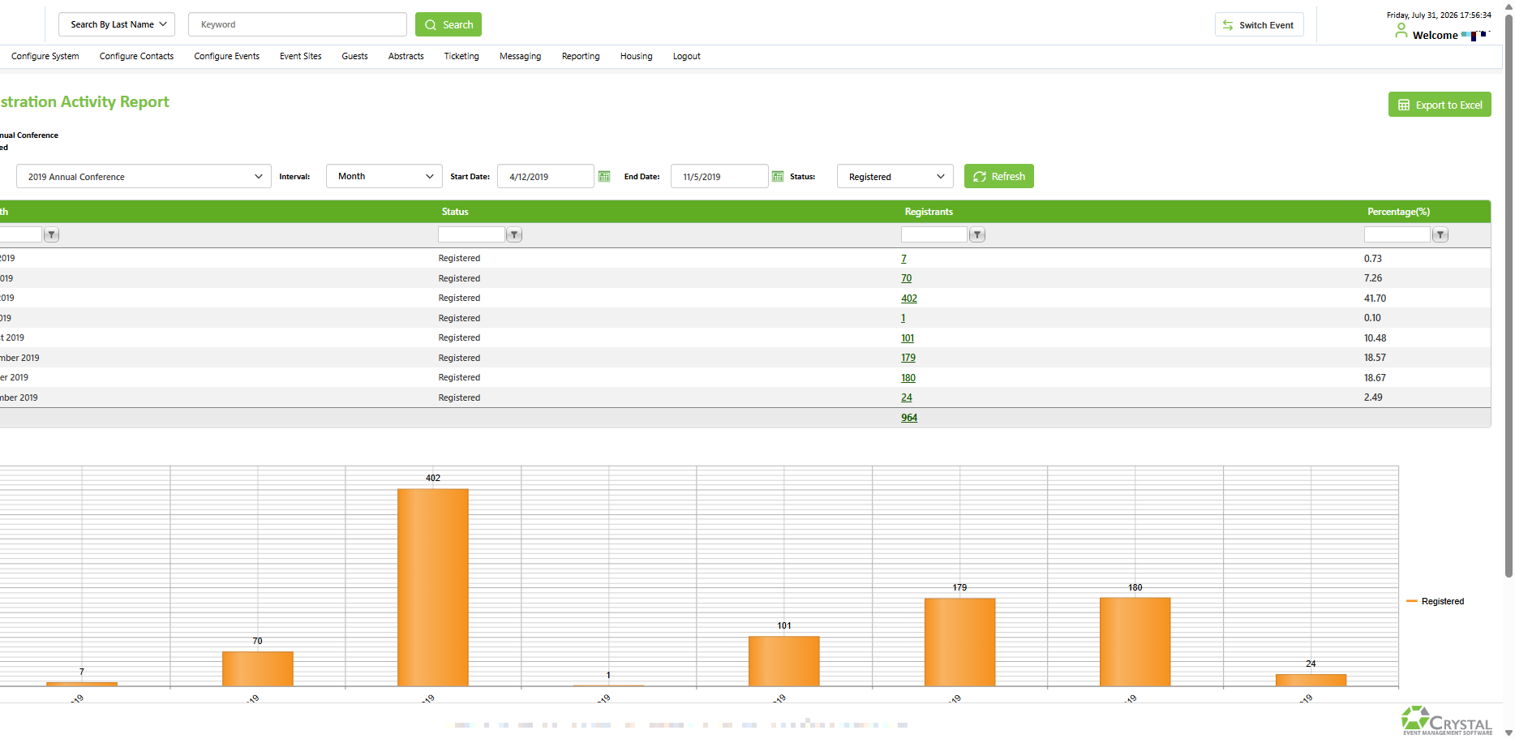Viewport: 1515px width, 739px height.
Task: Click the chart bar labeled 70
Action: click(x=258, y=668)
